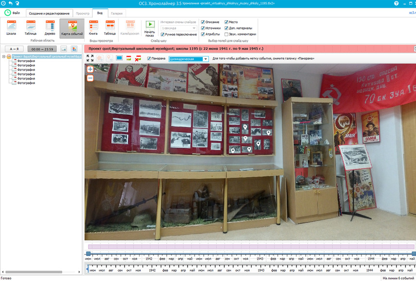Click the 00:00 – 23:59 time button
This screenshot has width=416, height=281.
click(x=42, y=49)
